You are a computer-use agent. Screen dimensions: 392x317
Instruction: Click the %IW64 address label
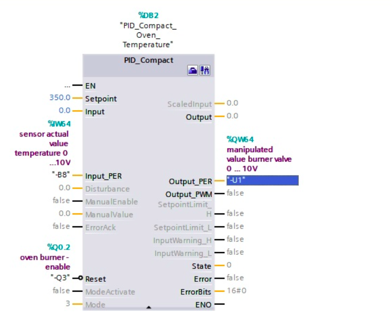58,124
